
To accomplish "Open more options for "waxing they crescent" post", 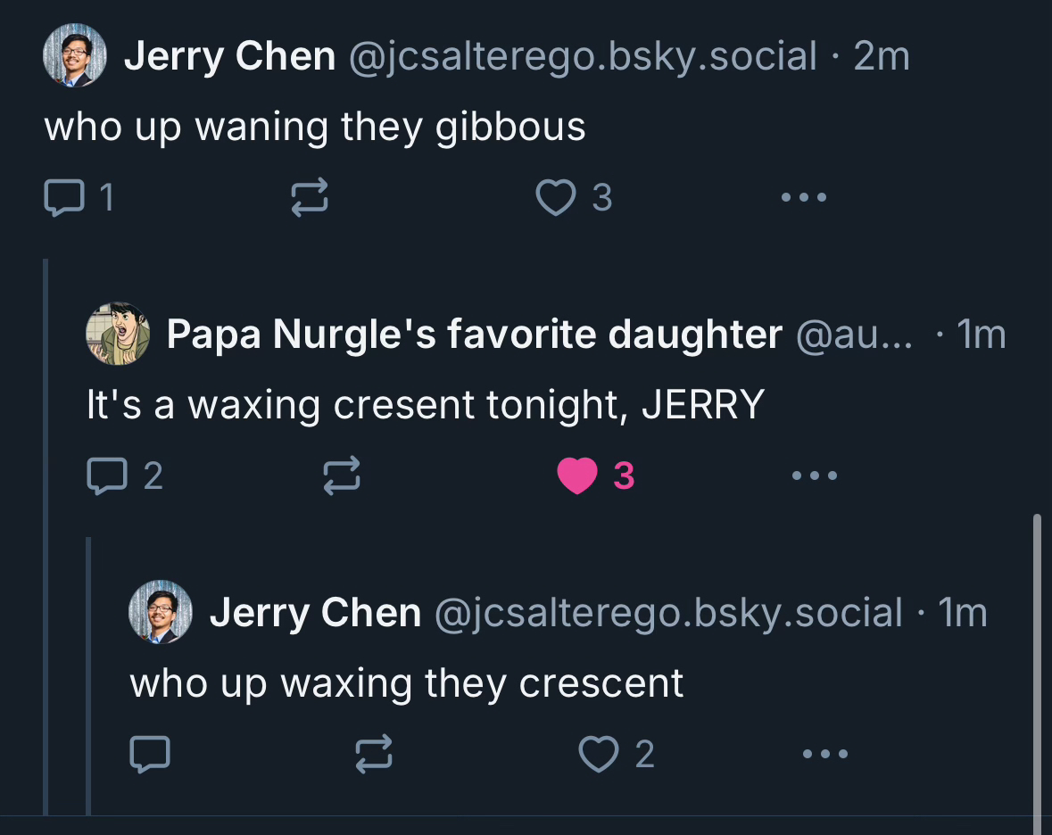I will pos(824,755).
